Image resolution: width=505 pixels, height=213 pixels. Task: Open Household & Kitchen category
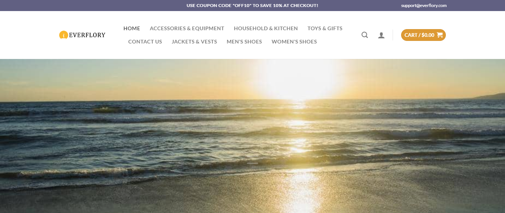coord(266,28)
